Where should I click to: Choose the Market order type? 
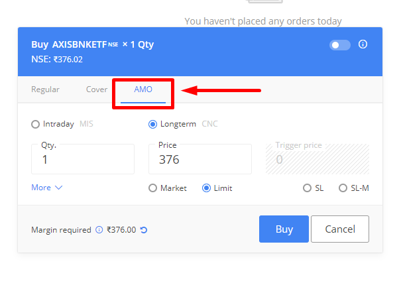152,188
